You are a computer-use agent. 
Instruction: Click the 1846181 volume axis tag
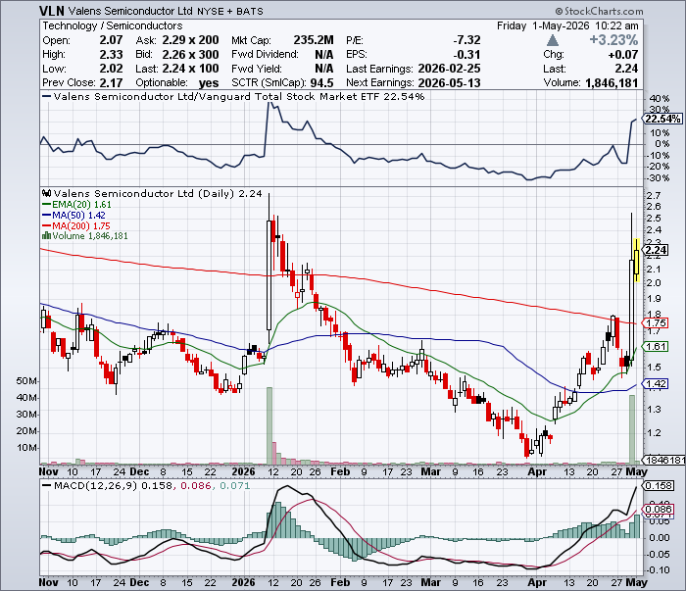click(x=663, y=461)
